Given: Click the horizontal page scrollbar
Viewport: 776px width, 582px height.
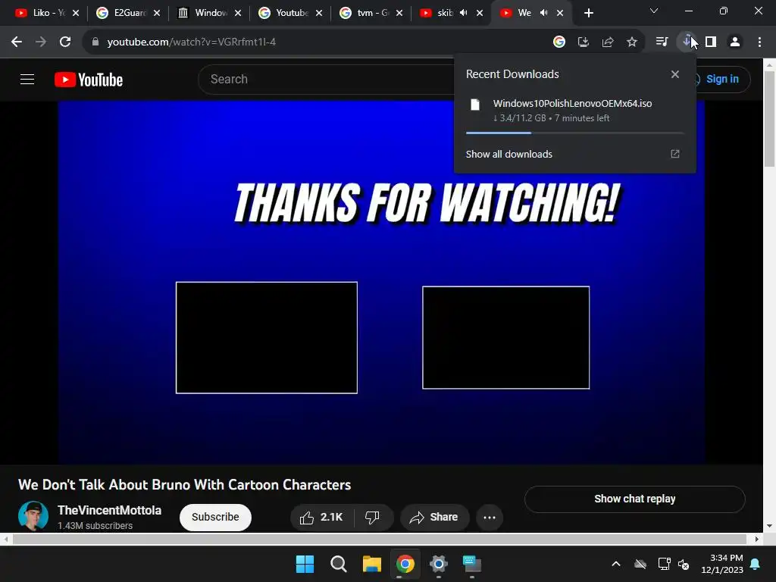Looking at the screenshot, I should click(x=379, y=539).
